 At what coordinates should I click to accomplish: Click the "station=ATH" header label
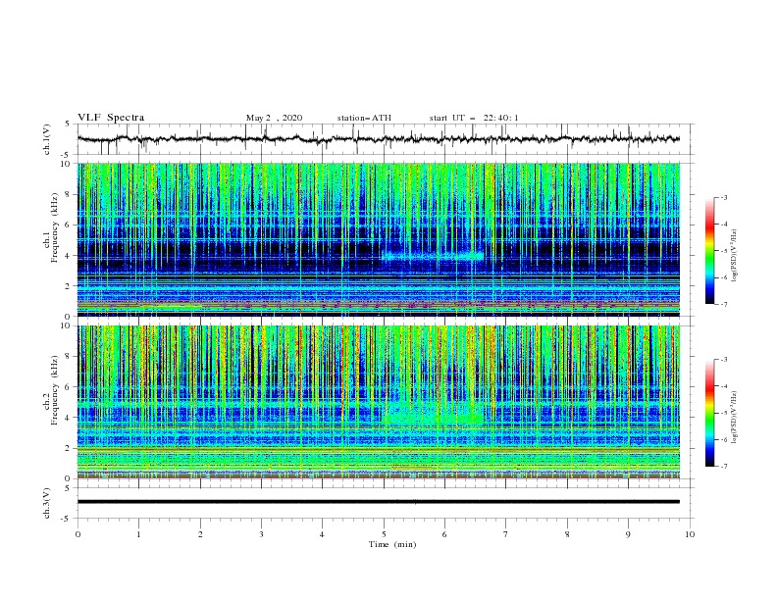(x=364, y=118)
